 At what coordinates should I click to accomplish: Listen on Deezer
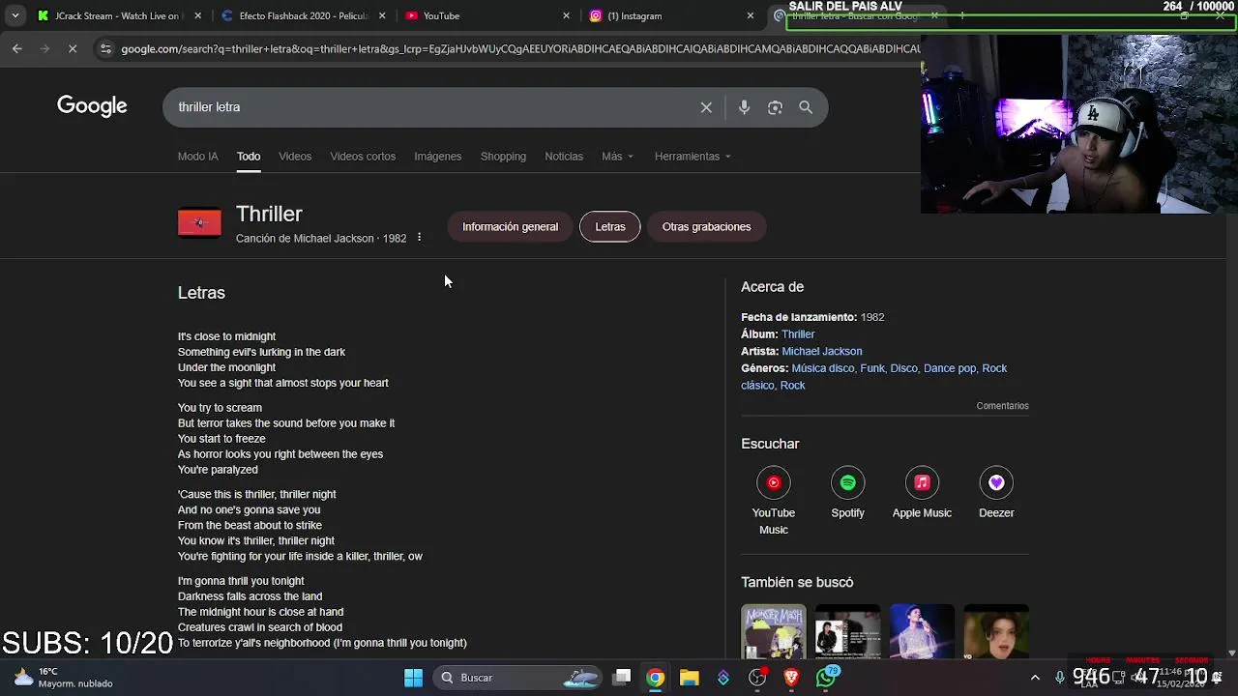[996, 494]
